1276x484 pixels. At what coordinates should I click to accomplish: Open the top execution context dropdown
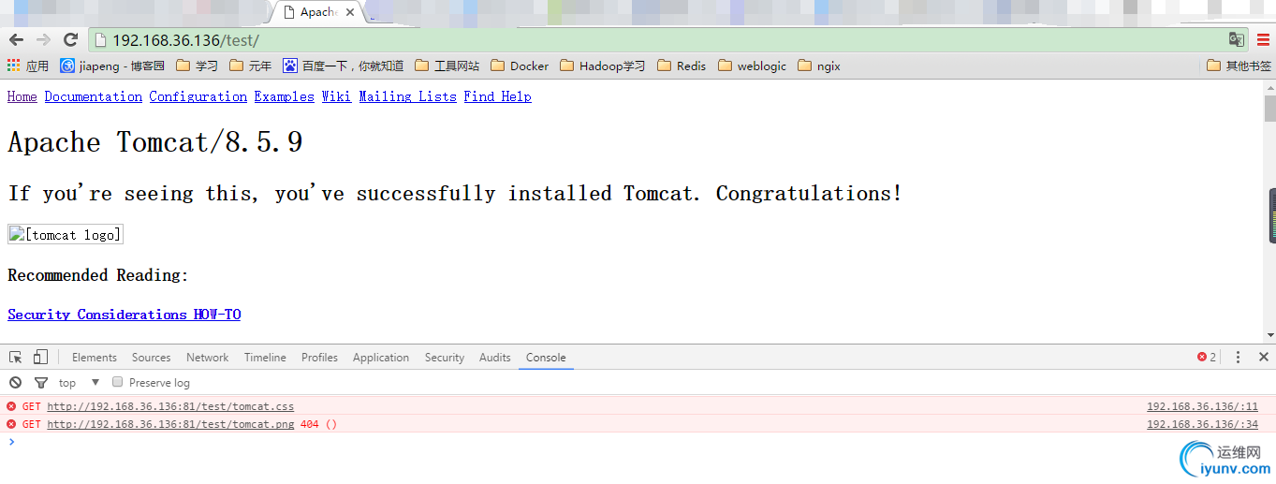[x=80, y=383]
